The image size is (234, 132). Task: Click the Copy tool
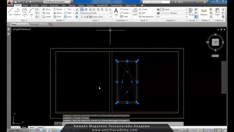(46, 13)
